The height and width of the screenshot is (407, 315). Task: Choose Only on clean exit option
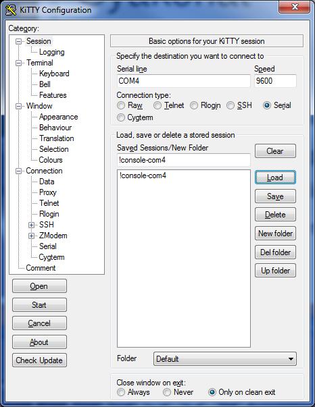[x=212, y=392]
